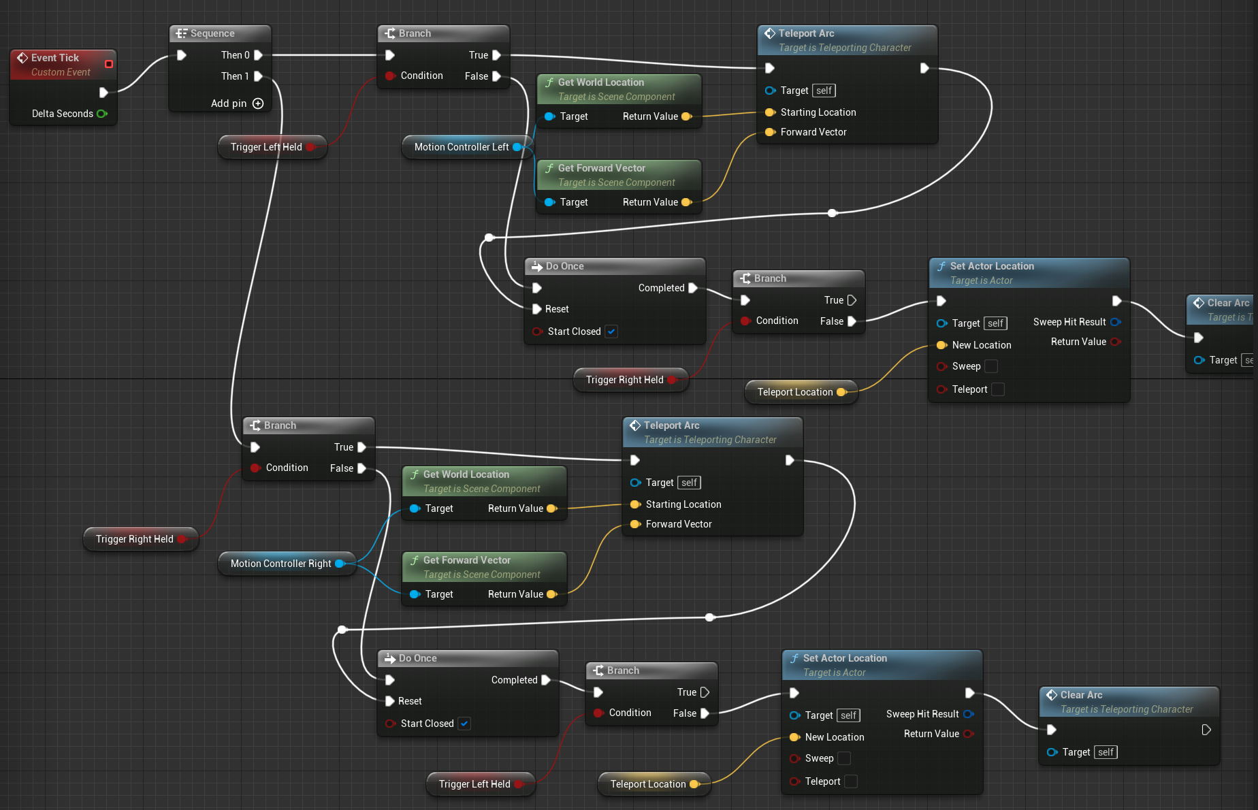Click the Motion Controller Left blue output pin
The height and width of the screenshot is (810, 1258).
[x=517, y=147]
